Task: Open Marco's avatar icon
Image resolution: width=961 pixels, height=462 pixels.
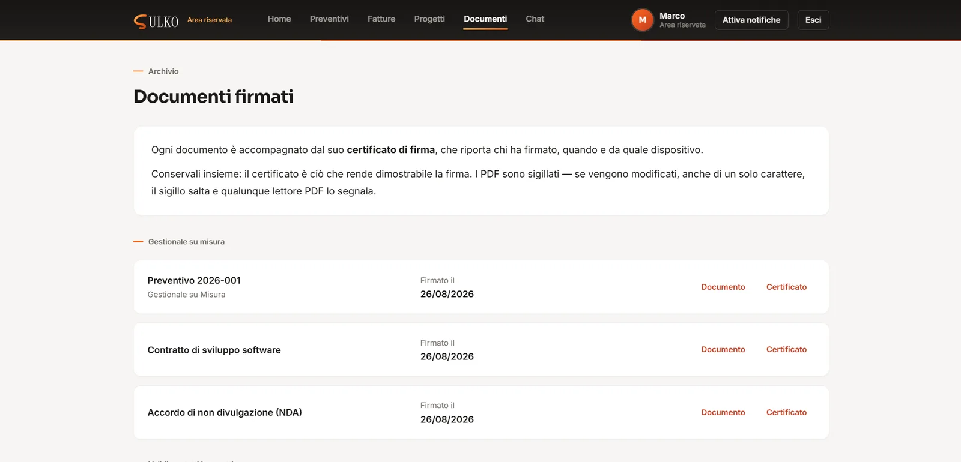Action: 642,20
